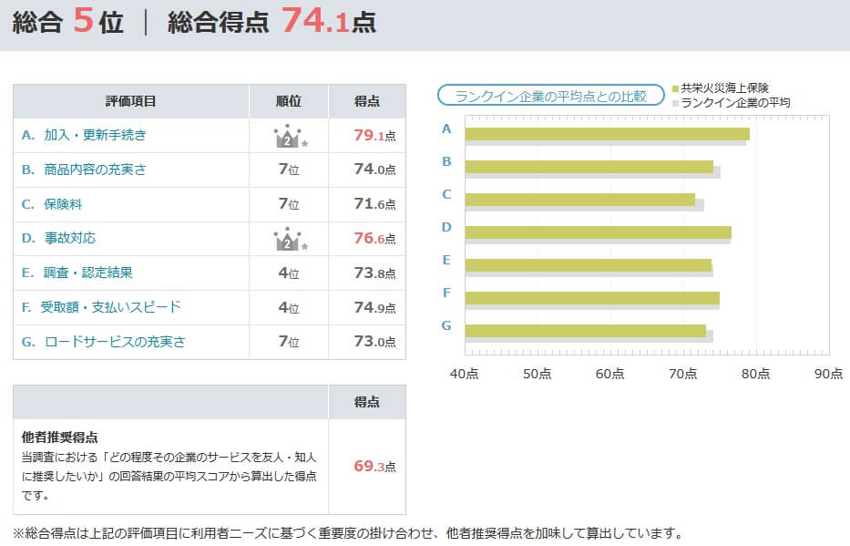This screenshot has width=850, height=546.
Task: Click the ランクイン企業の平均 legend gray swatch
Action: [x=675, y=103]
